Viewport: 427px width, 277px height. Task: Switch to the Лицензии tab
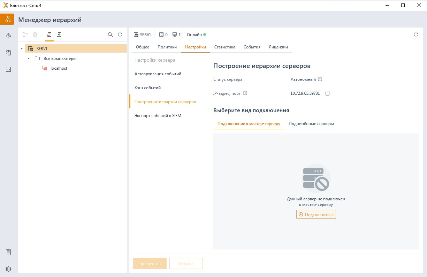click(278, 47)
